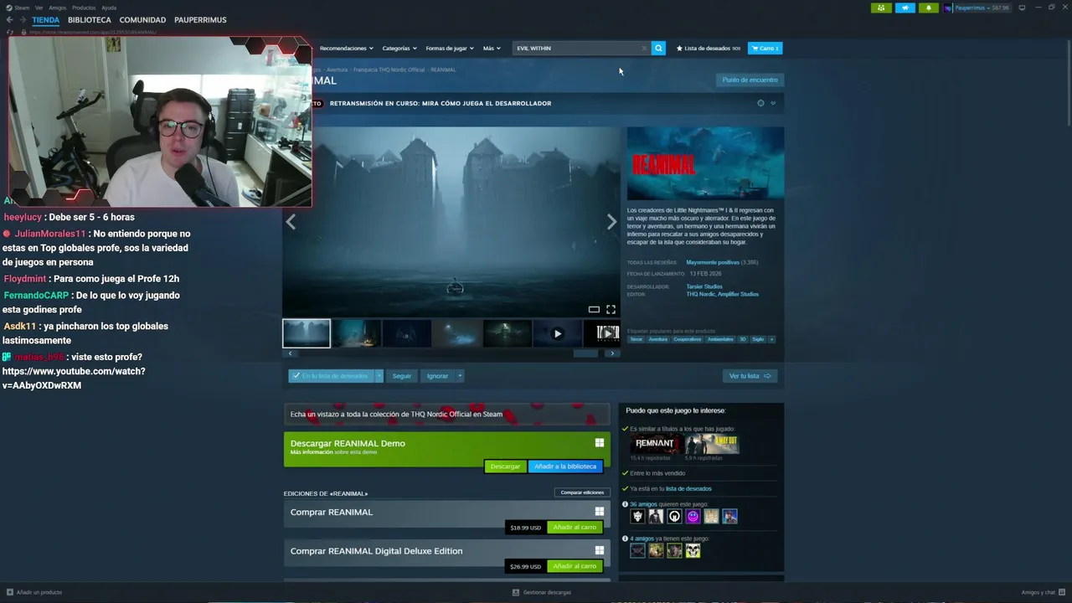Open the Productos menu

pos(84,8)
